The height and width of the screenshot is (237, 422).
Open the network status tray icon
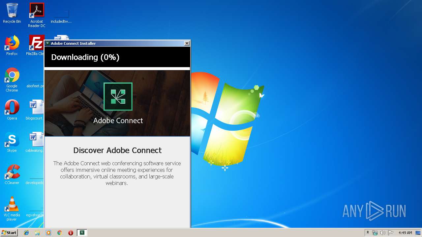click(375, 233)
